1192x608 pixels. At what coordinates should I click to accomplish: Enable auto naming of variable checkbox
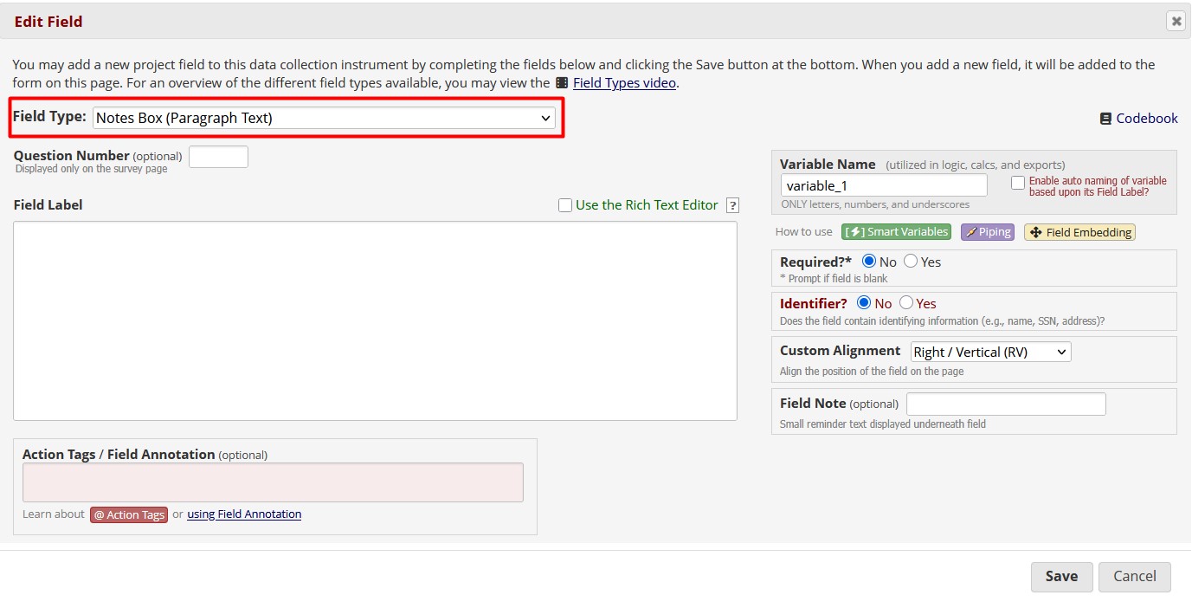pyautogui.click(x=1018, y=183)
